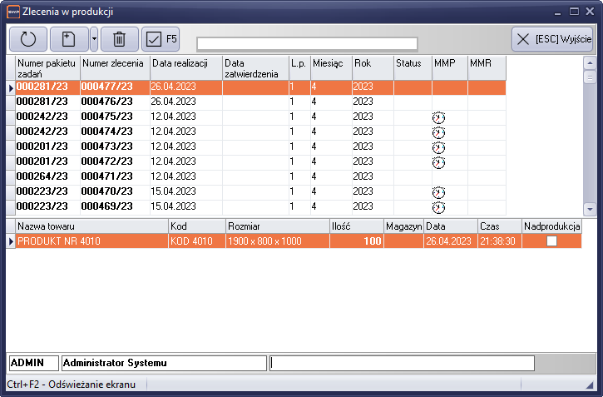Click the new document toolbar icon
This screenshot has width=603, height=397.
69,38
